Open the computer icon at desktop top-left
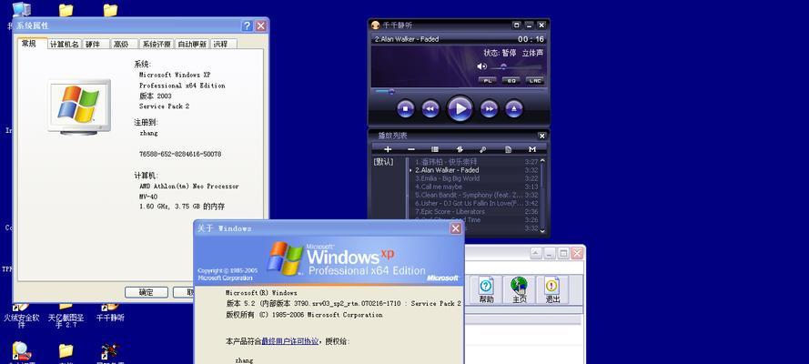Viewport: 809px width, 364px height. pos(21,9)
